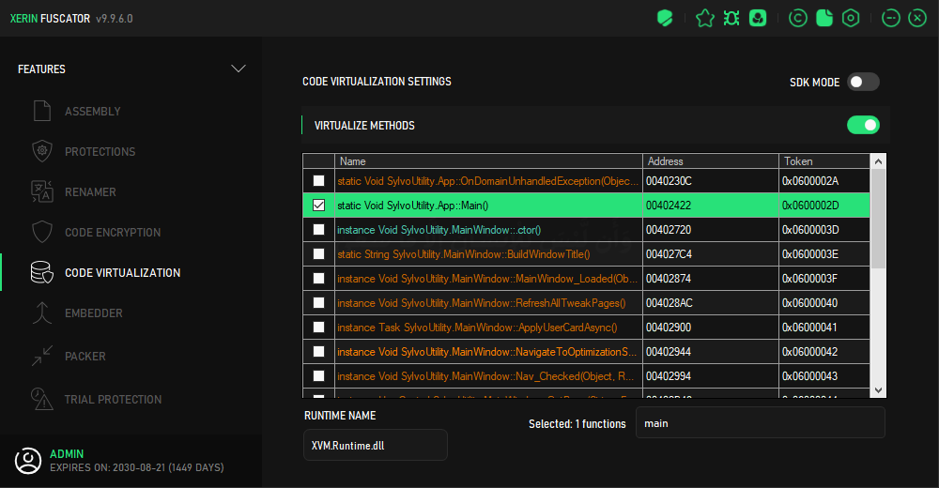Image resolution: width=939 pixels, height=488 pixels.
Task: Select the ApplyUserCardAsync() method name
Action: click(477, 328)
